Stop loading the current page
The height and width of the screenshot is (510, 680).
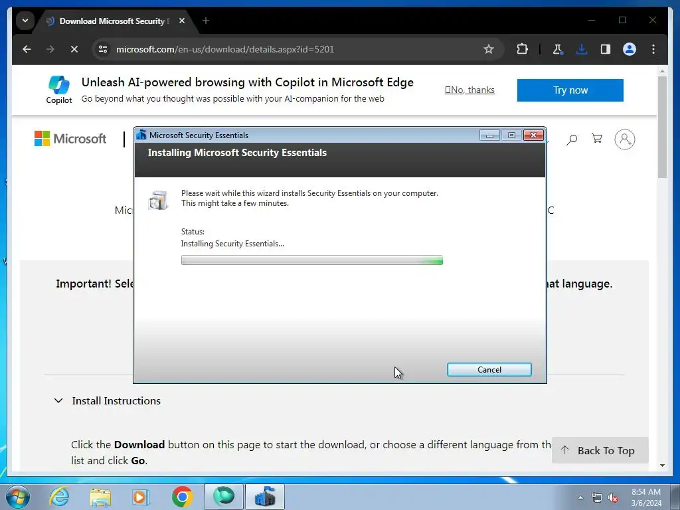74,49
